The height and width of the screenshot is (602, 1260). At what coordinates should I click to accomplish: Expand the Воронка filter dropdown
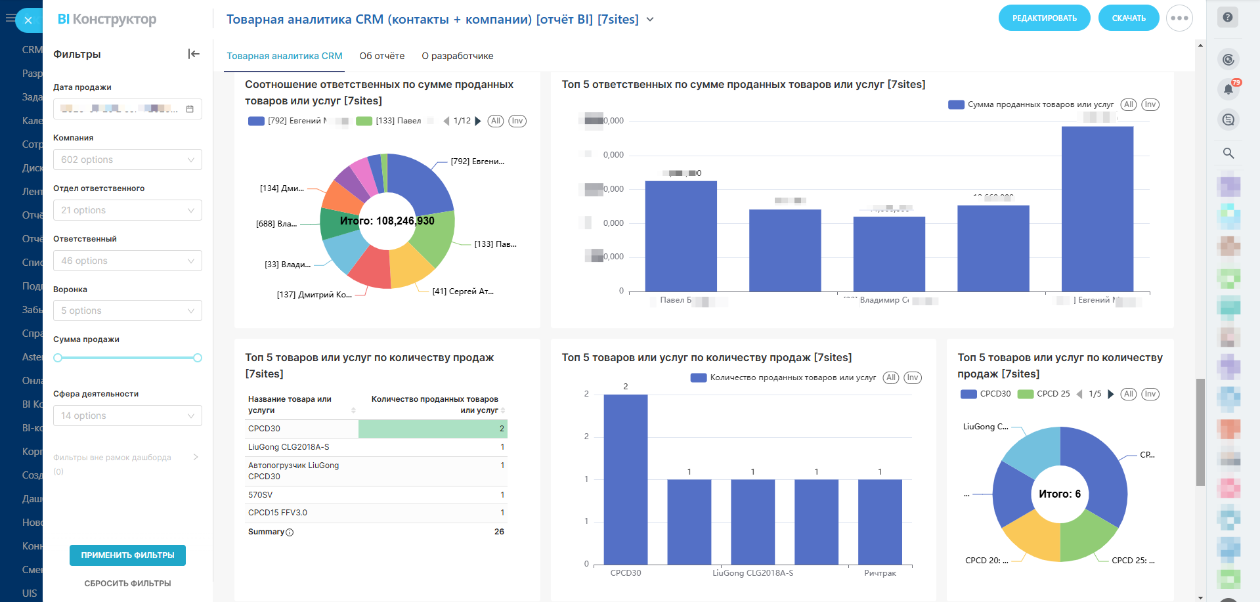click(127, 311)
